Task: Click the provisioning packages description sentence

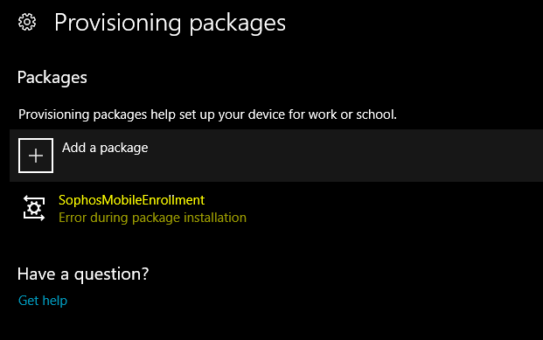Action: tap(207, 114)
